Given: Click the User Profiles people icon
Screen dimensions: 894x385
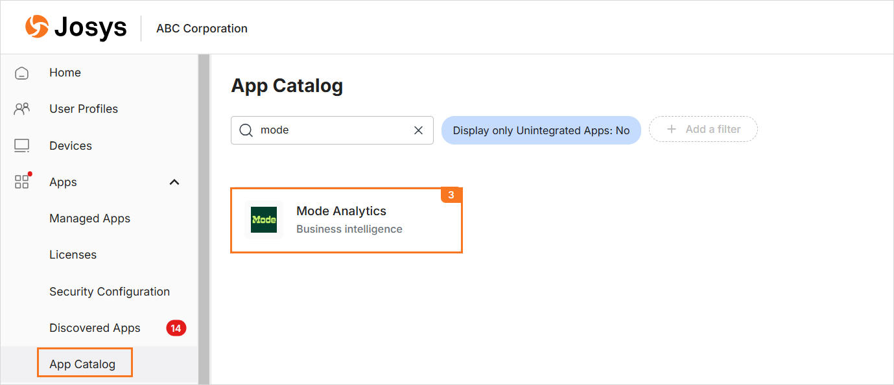Looking at the screenshot, I should 22,109.
